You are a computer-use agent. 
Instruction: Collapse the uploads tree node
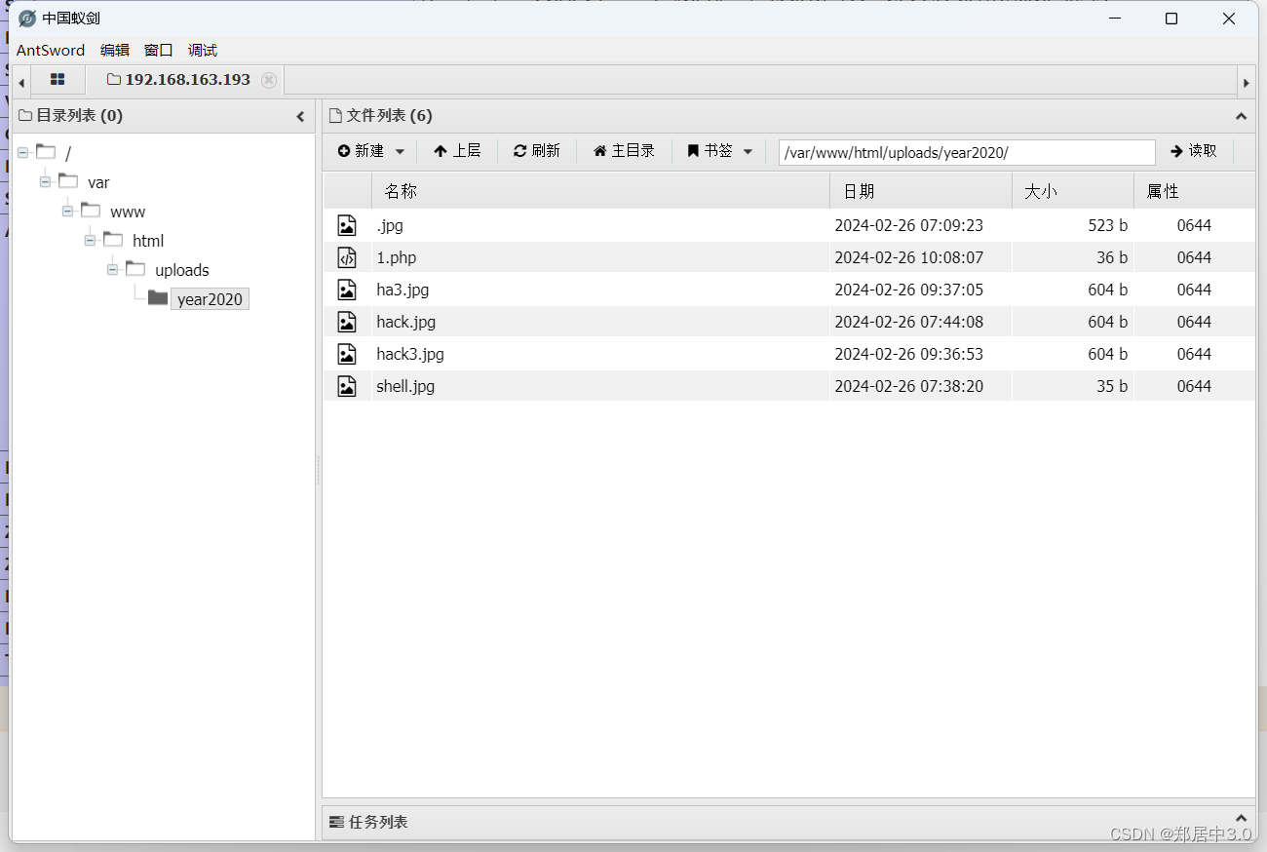click(112, 270)
